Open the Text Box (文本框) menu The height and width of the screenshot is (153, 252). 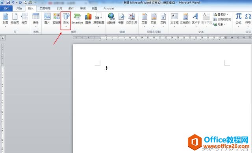coord(174,20)
